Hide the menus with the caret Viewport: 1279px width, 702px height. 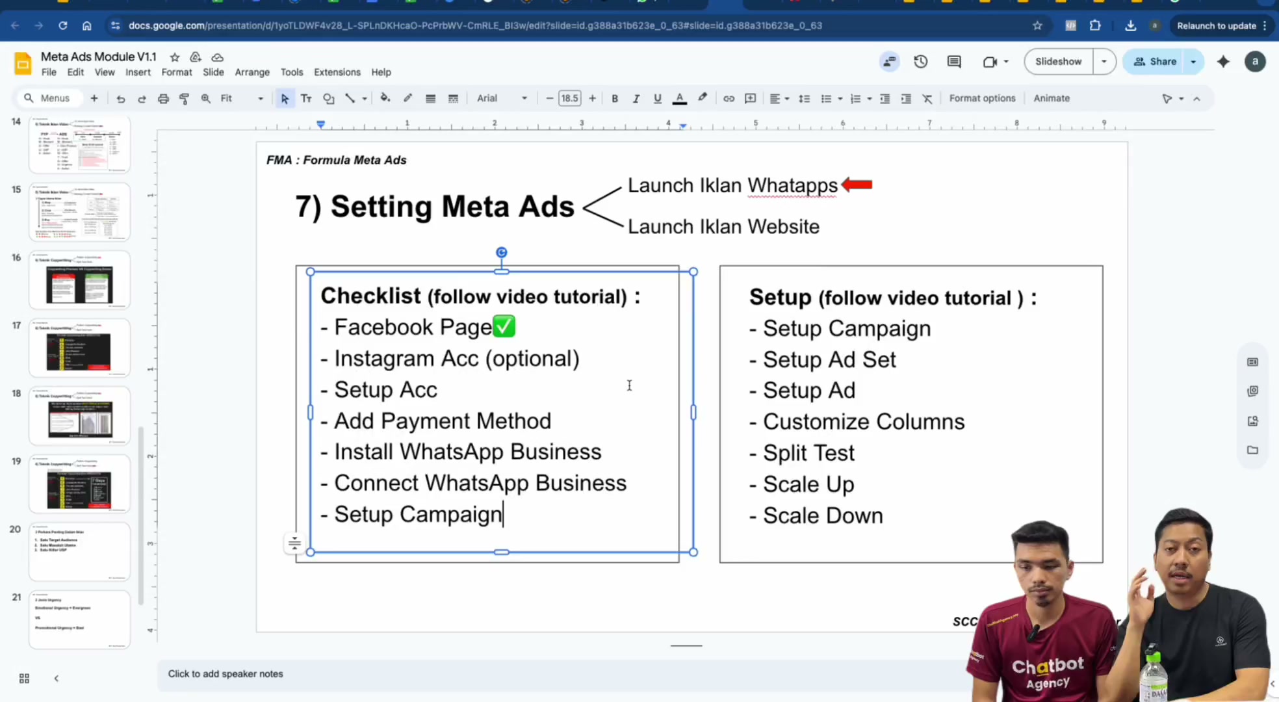[1197, 99]
